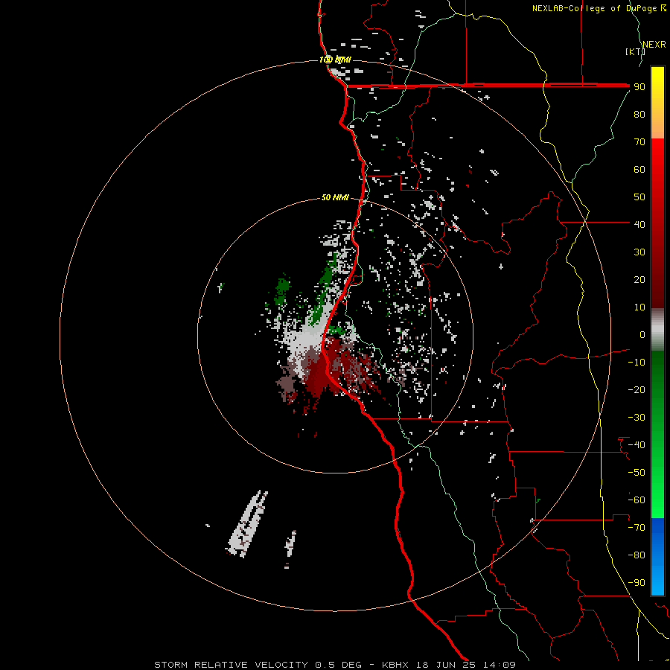Click the -60 value on velocity scale
This screenshot has width=670, height=670.
[636, 500]
